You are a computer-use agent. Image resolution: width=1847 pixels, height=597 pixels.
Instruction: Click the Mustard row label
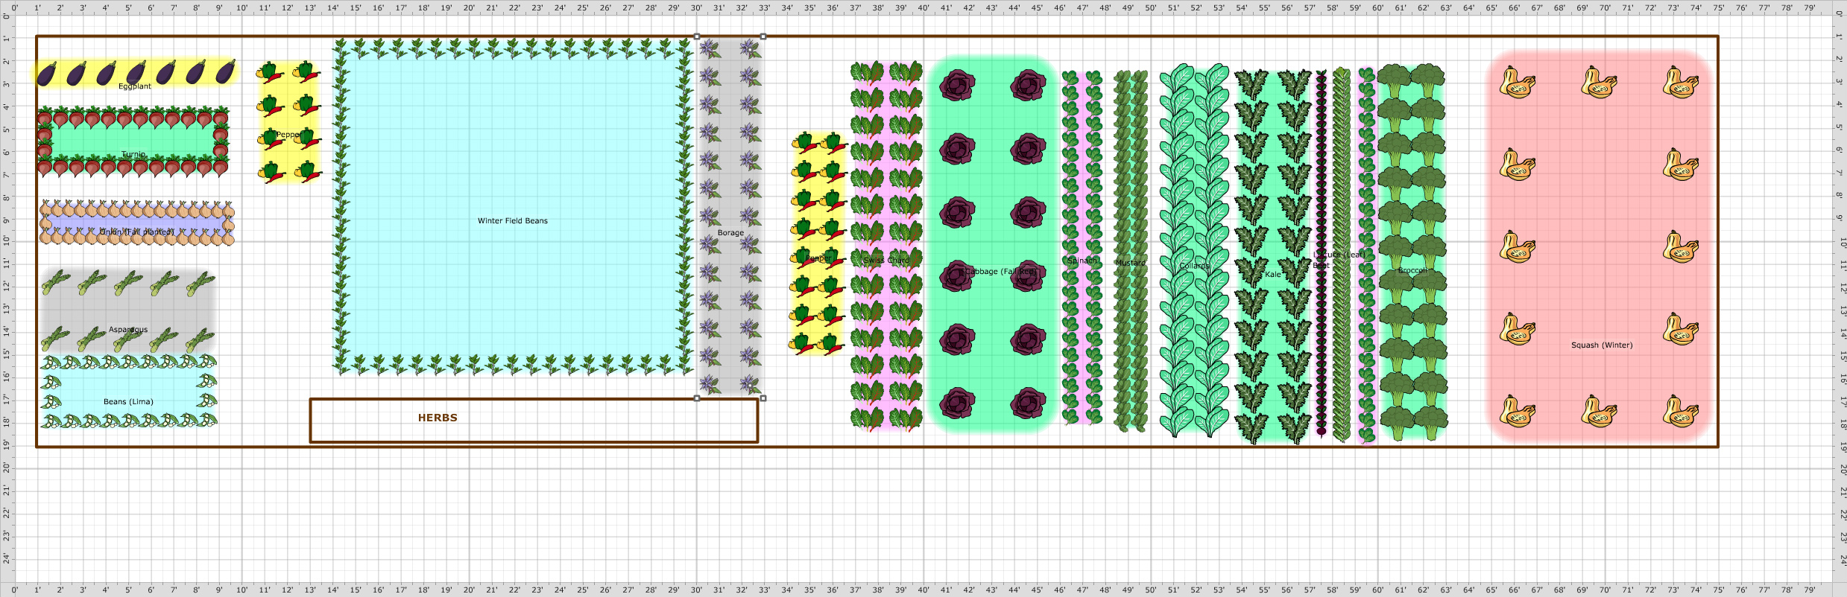[x=1130, y=263]
